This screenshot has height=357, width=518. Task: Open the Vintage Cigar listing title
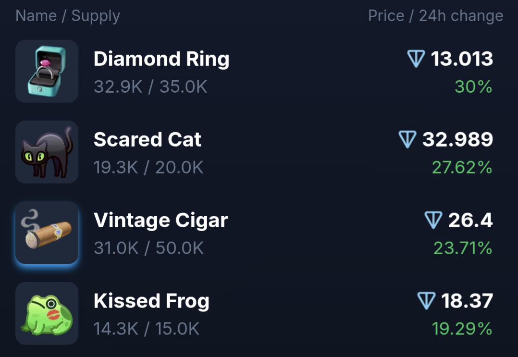click(x=161, y=221)
